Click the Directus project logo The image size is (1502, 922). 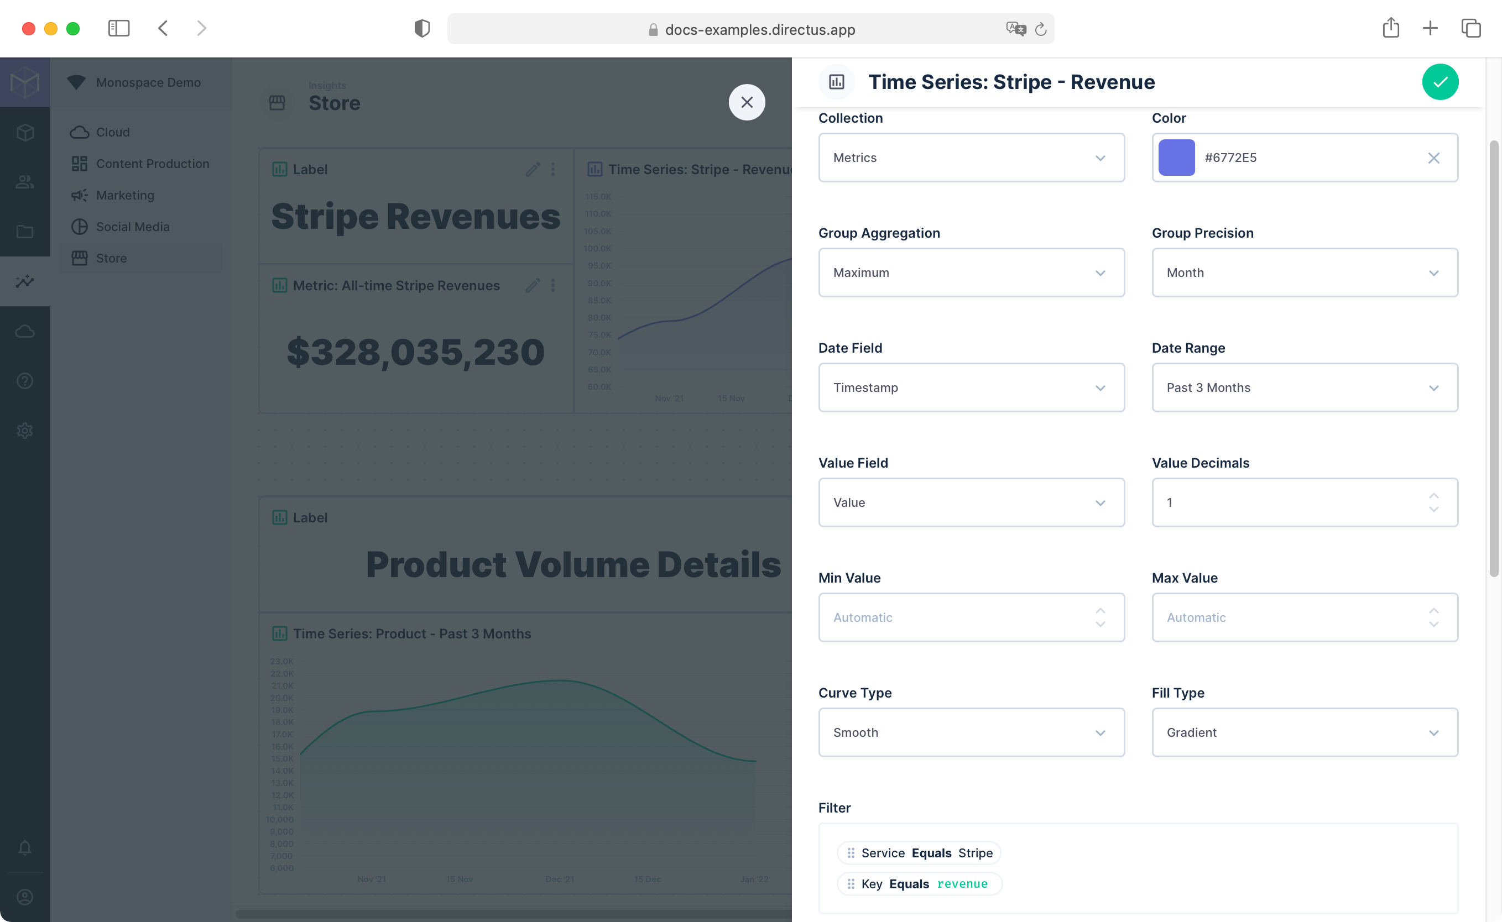click(25, 82)
